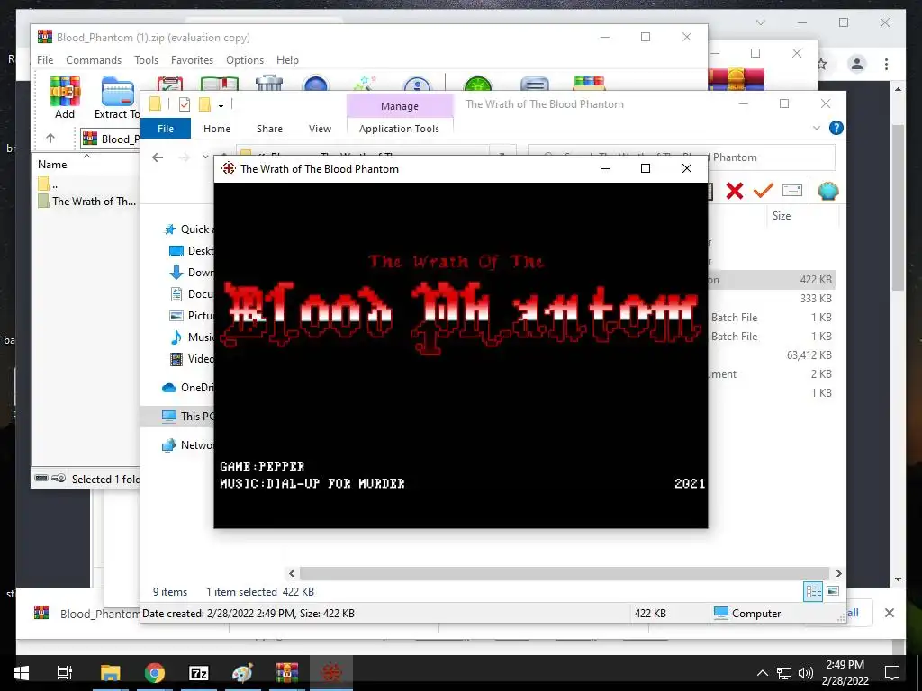Click the volume speaker tray icon
922x691 pixels.
tap(806, 673)
